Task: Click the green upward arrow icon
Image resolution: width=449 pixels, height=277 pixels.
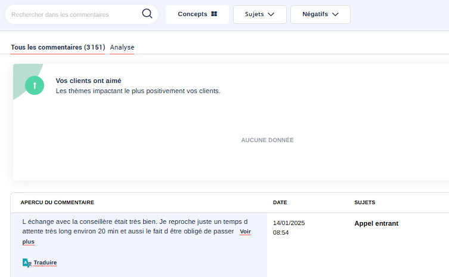Action: [35, 85]
